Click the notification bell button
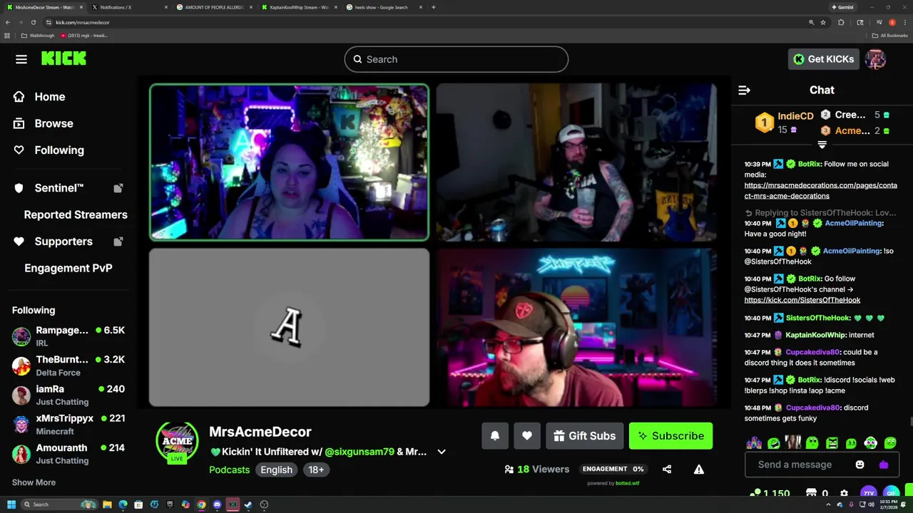Screen dimensions: 913x513 pos(495,436)
